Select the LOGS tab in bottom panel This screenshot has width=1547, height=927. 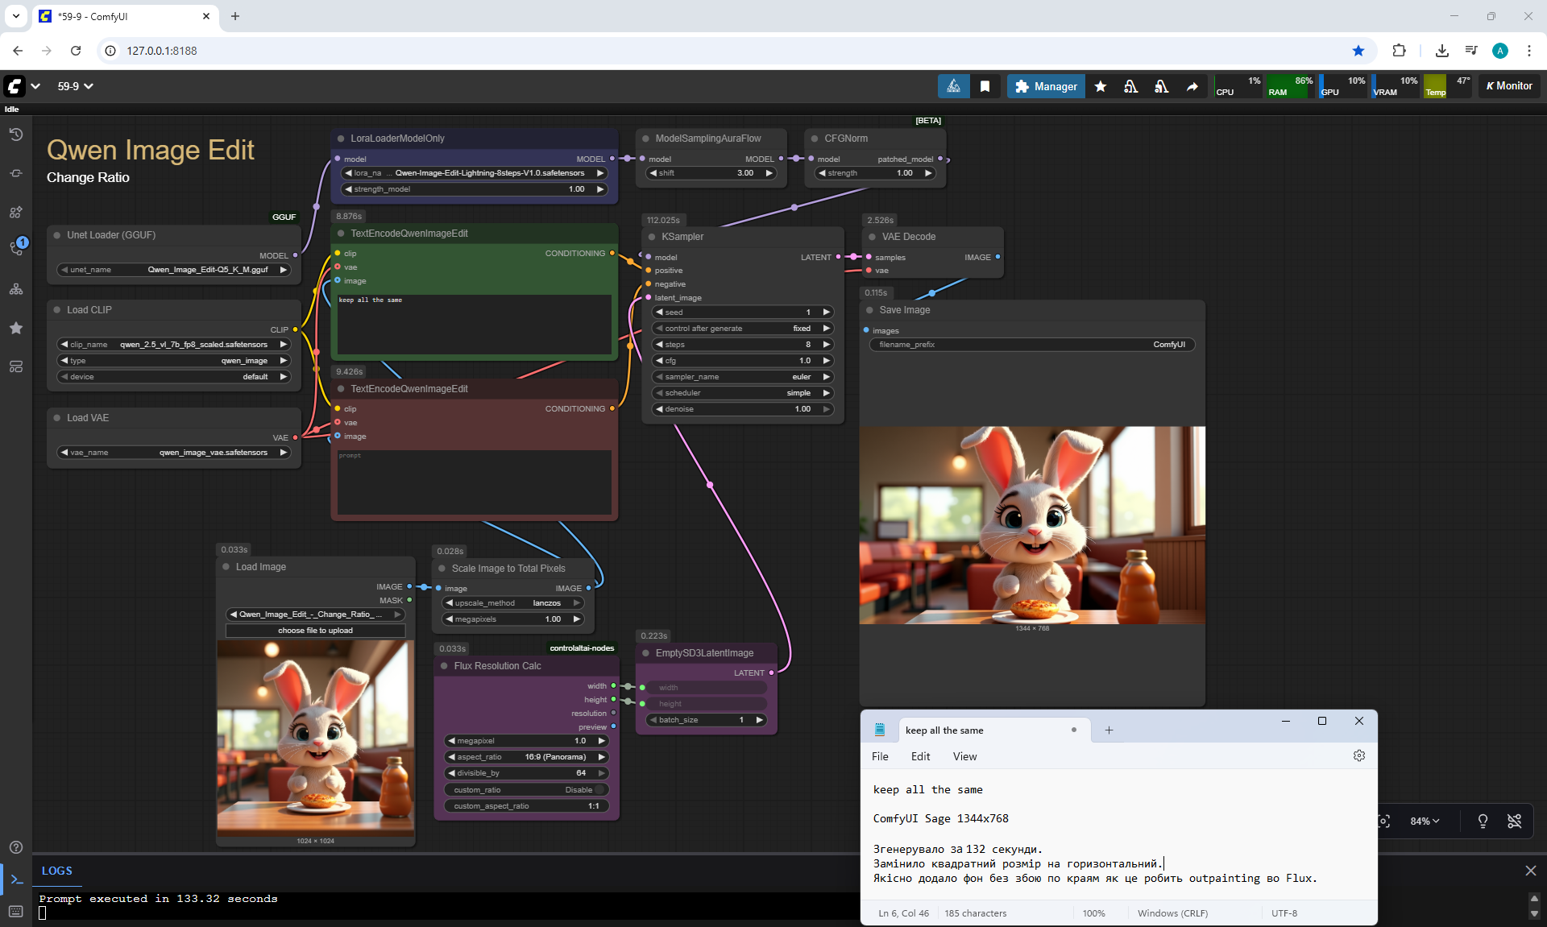(x=56, y=871)
